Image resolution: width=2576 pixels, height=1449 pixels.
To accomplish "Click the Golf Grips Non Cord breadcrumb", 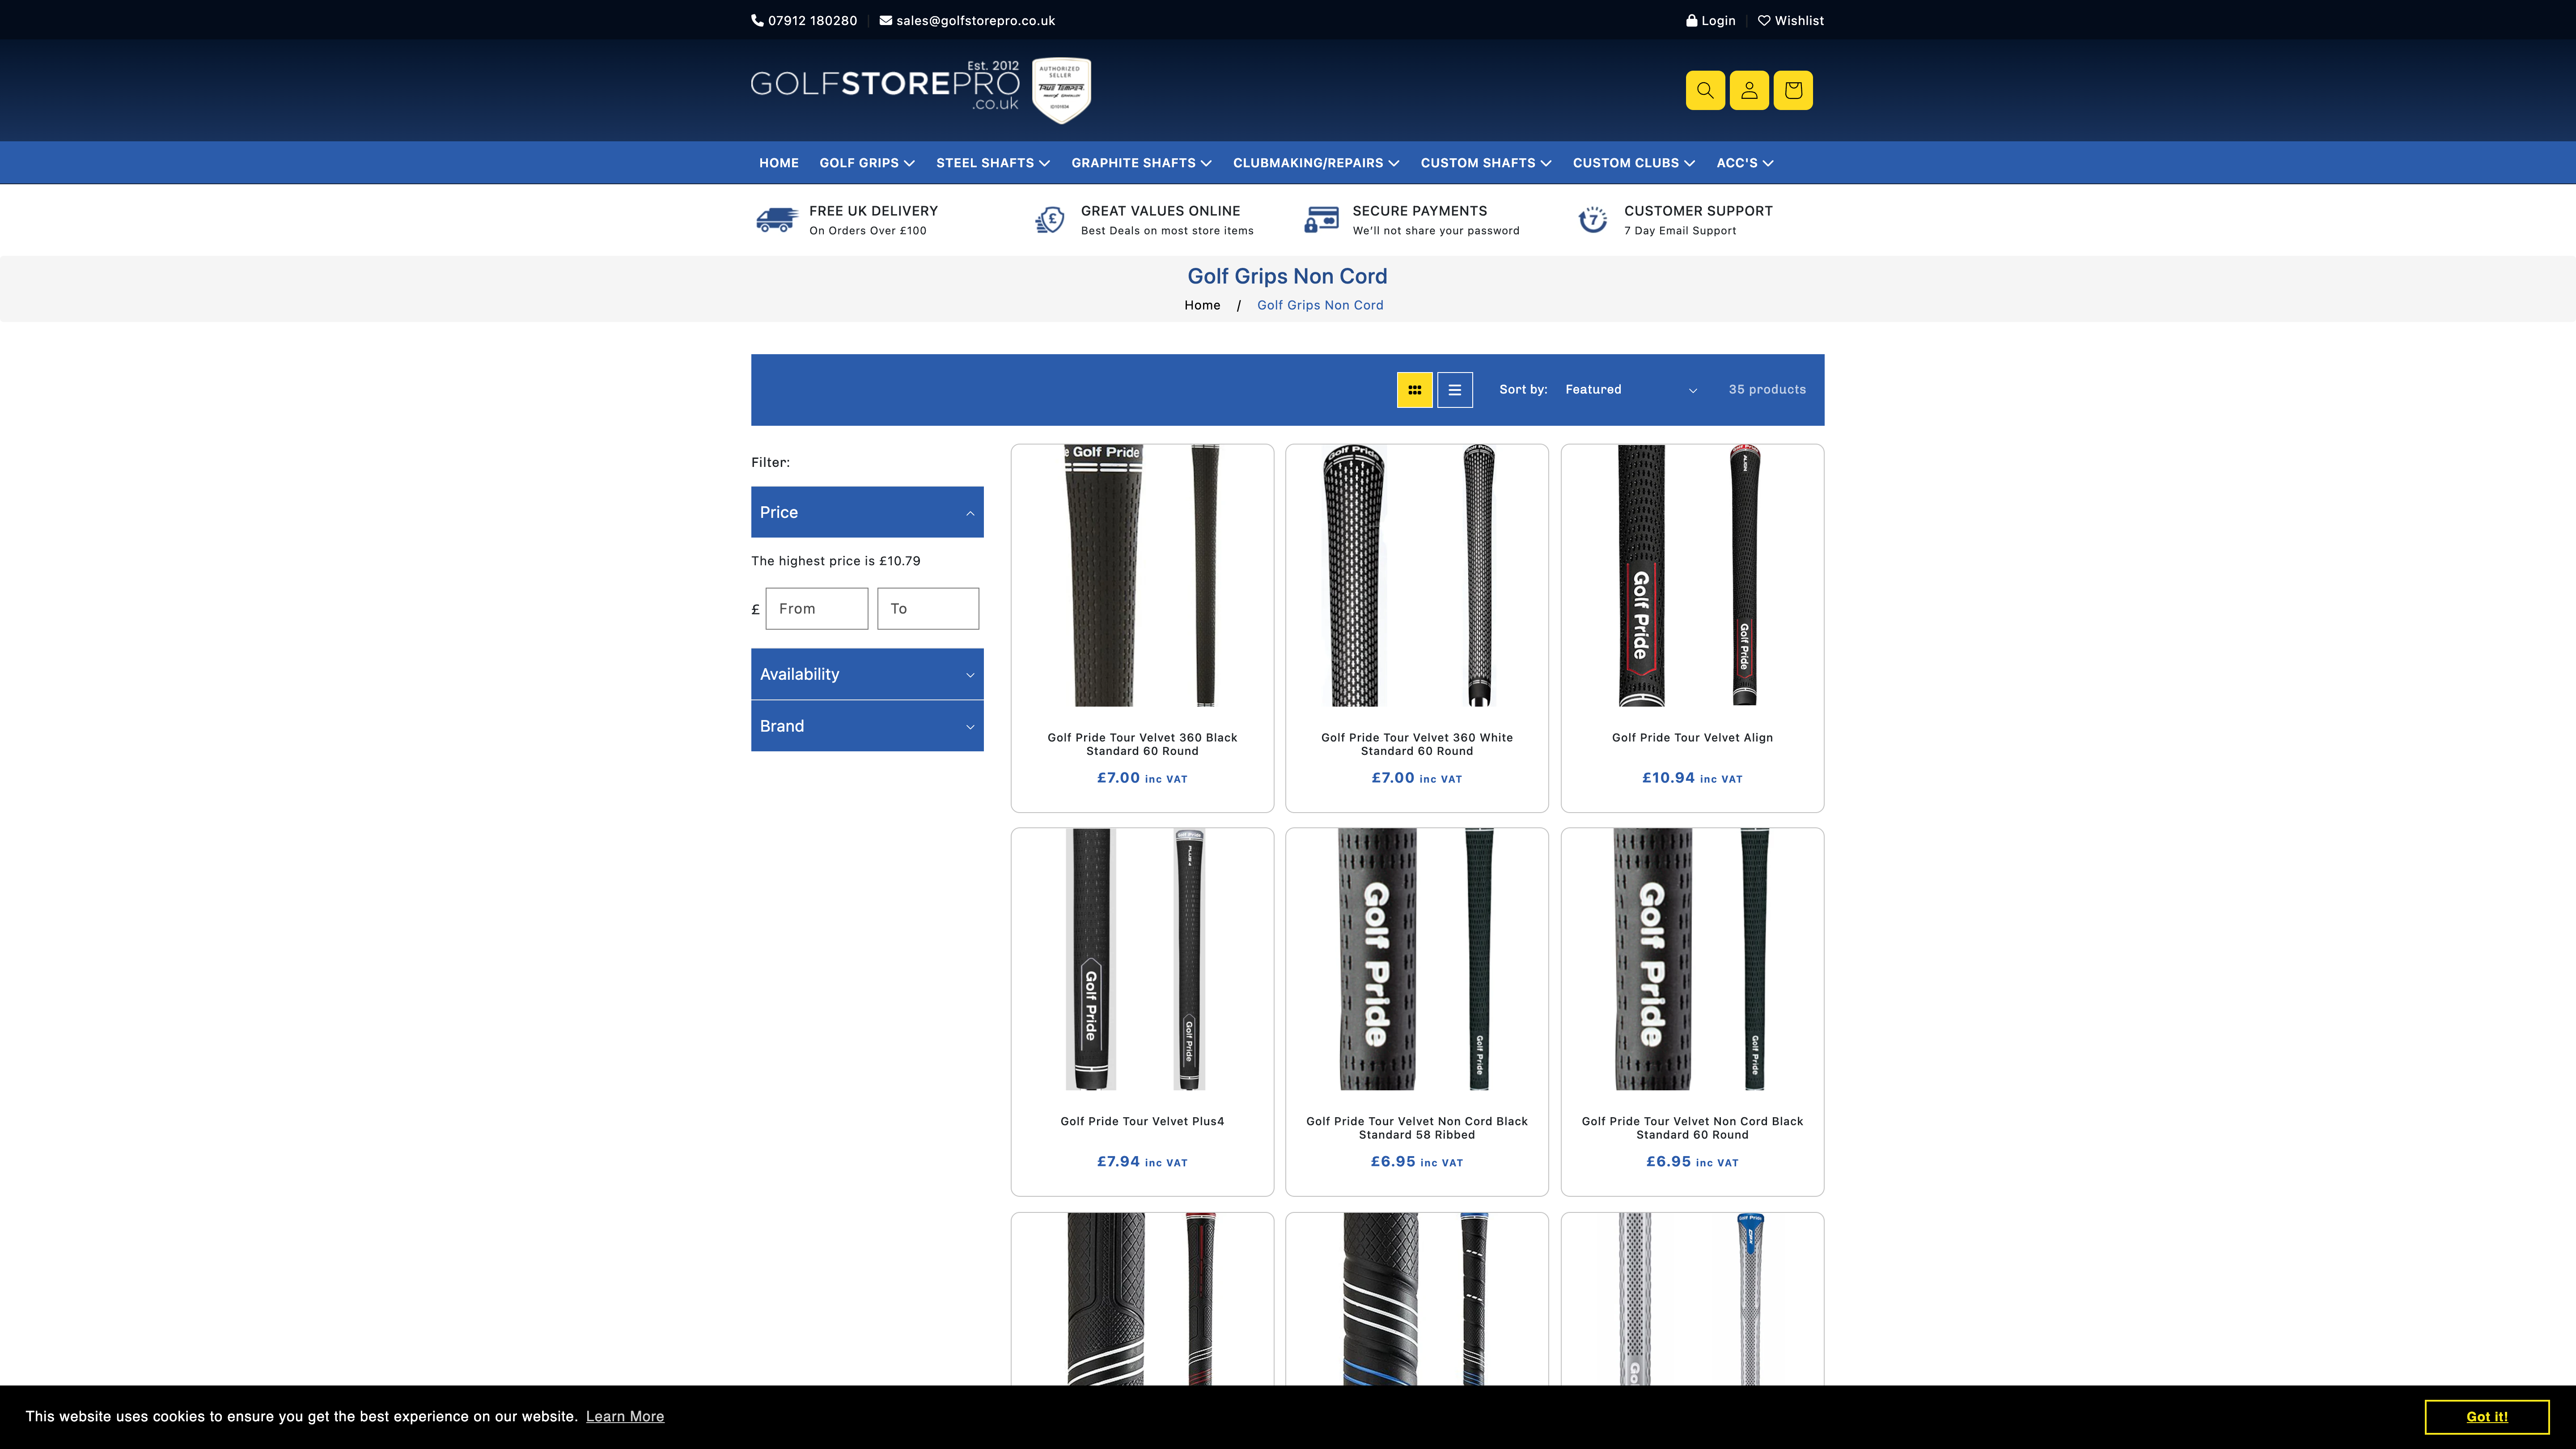I will (x=1320, y=305).
